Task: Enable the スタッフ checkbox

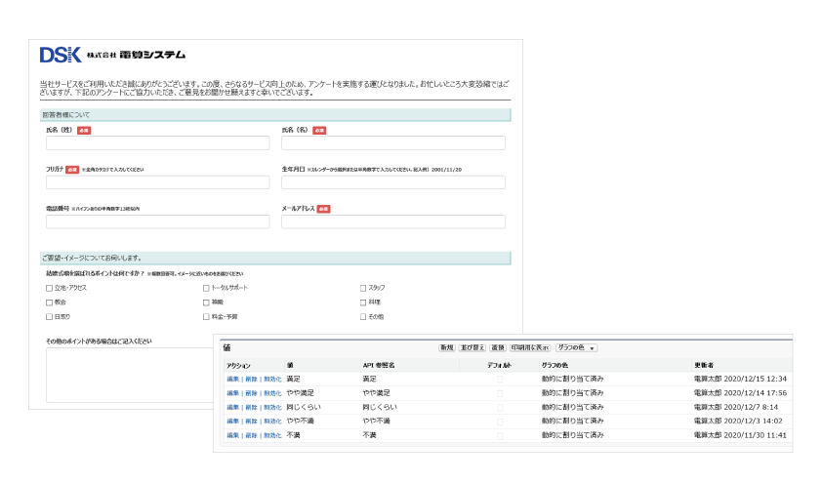Action: click(x=363, y=288)
